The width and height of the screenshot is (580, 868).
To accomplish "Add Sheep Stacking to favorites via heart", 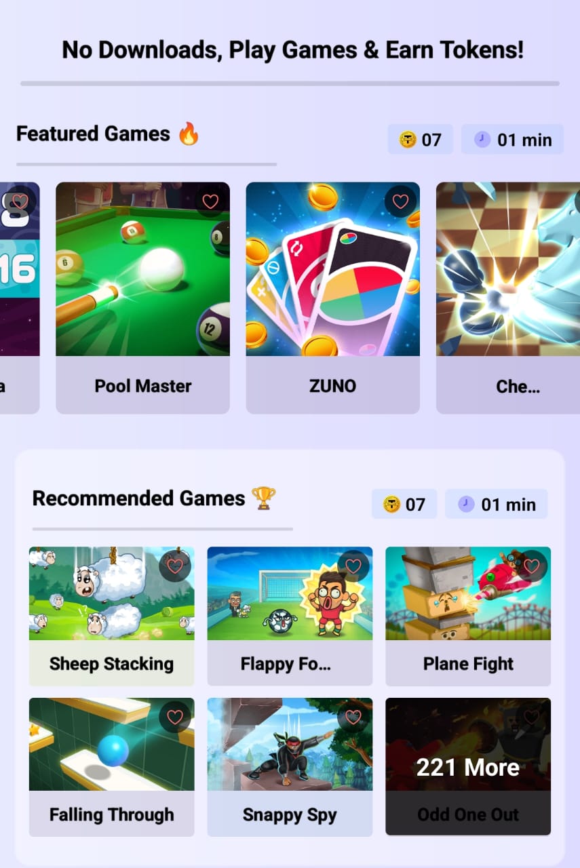I will [x=175, y=566].
